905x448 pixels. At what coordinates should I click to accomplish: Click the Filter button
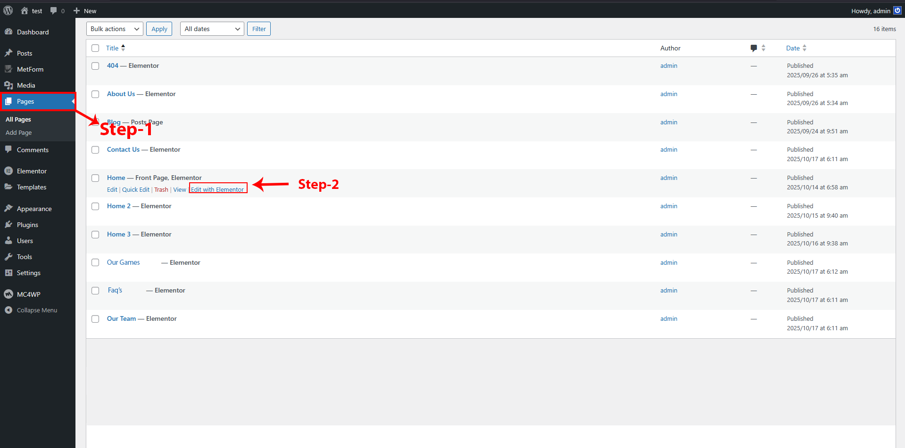click(x=258, y=29)
